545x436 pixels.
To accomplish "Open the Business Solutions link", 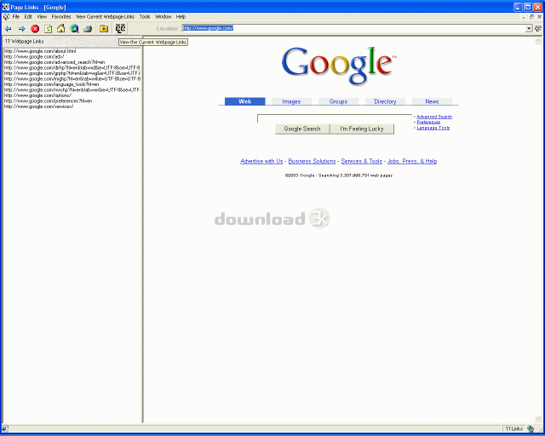I will coord(313,161).
